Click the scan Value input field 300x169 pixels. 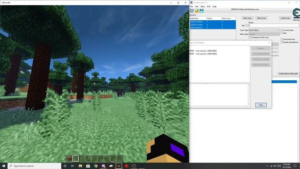tap(273, 25)
